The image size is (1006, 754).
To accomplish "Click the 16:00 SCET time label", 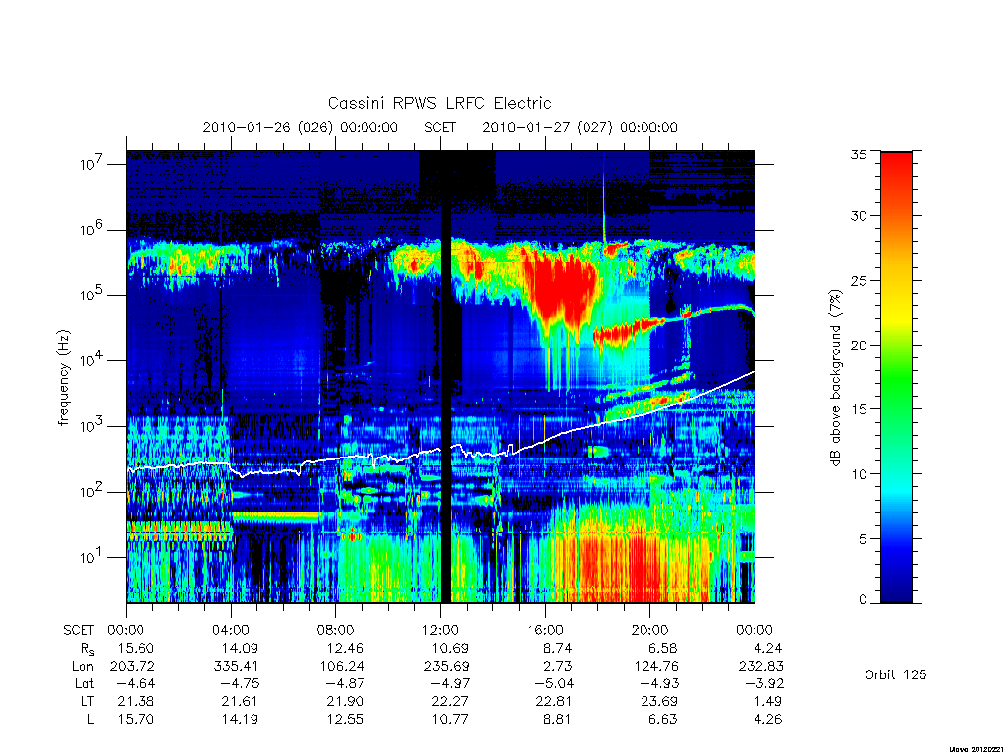I will pos(544,630).
